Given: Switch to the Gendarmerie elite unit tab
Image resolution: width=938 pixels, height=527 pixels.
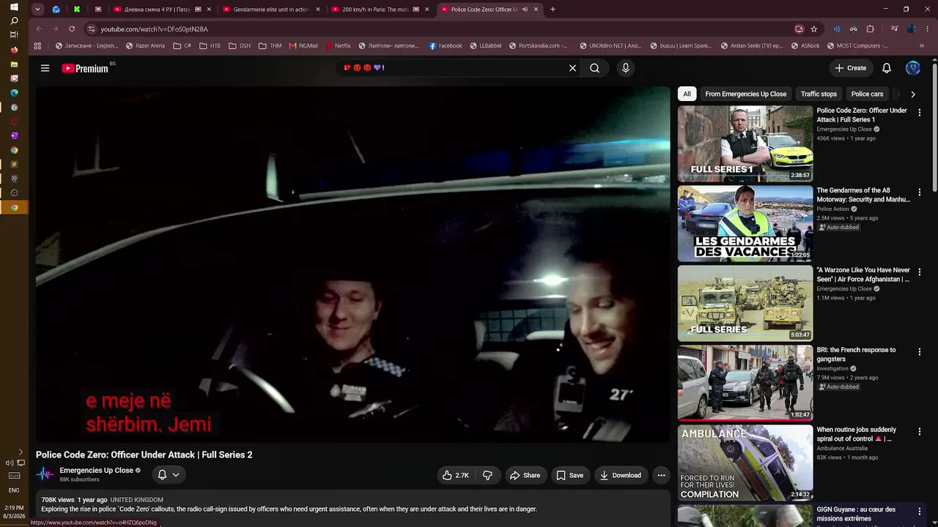Looking at the screenshot, I should (x=271, y=10).
